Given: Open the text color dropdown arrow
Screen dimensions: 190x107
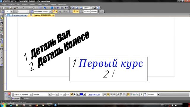Looking at the screenshot, I should 84,95.
